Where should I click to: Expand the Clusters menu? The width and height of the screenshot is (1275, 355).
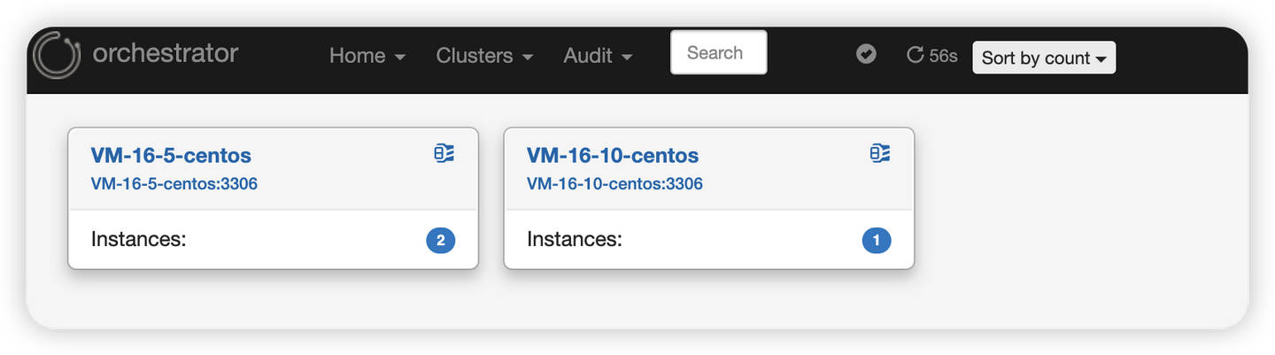pyautogui.click(x=483, y=56)
